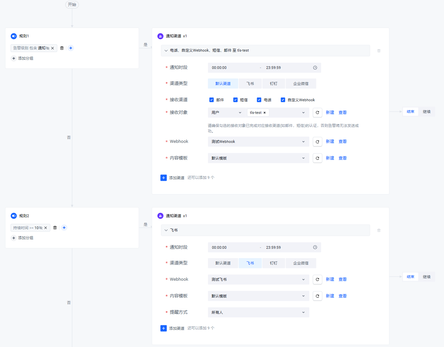Delete the 规则2 condition group with trash icon
The width and height of the screenshot is (444, 347).
pos(55,228)
